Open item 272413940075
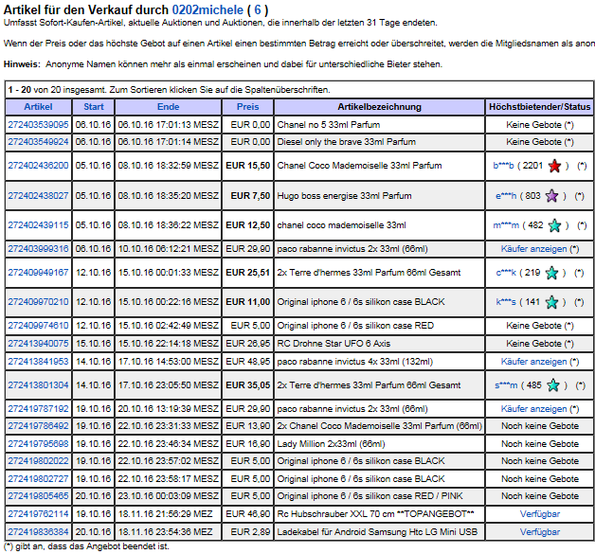 click(38, 344)
